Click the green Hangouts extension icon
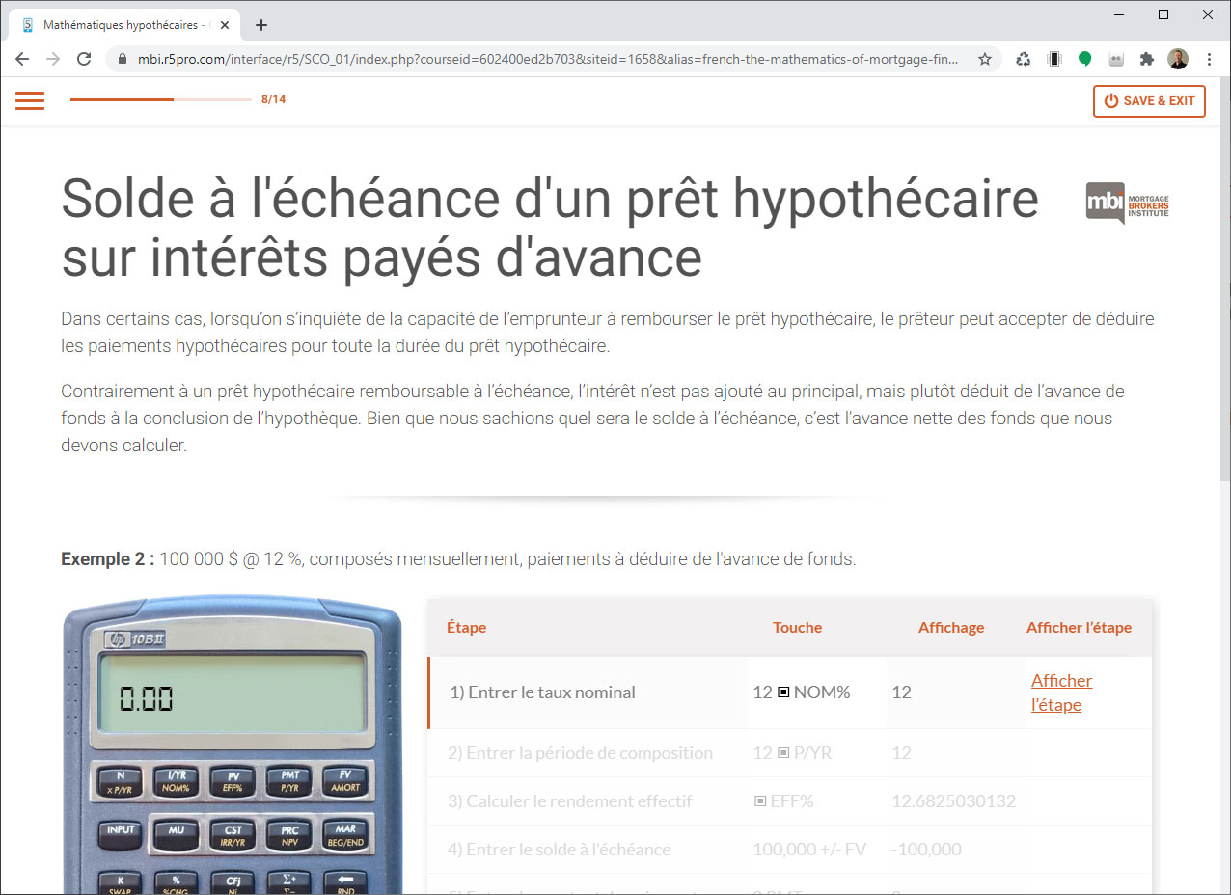Screen dimensions: 1231x895 pyautogui.click(x=1084, y=59)
